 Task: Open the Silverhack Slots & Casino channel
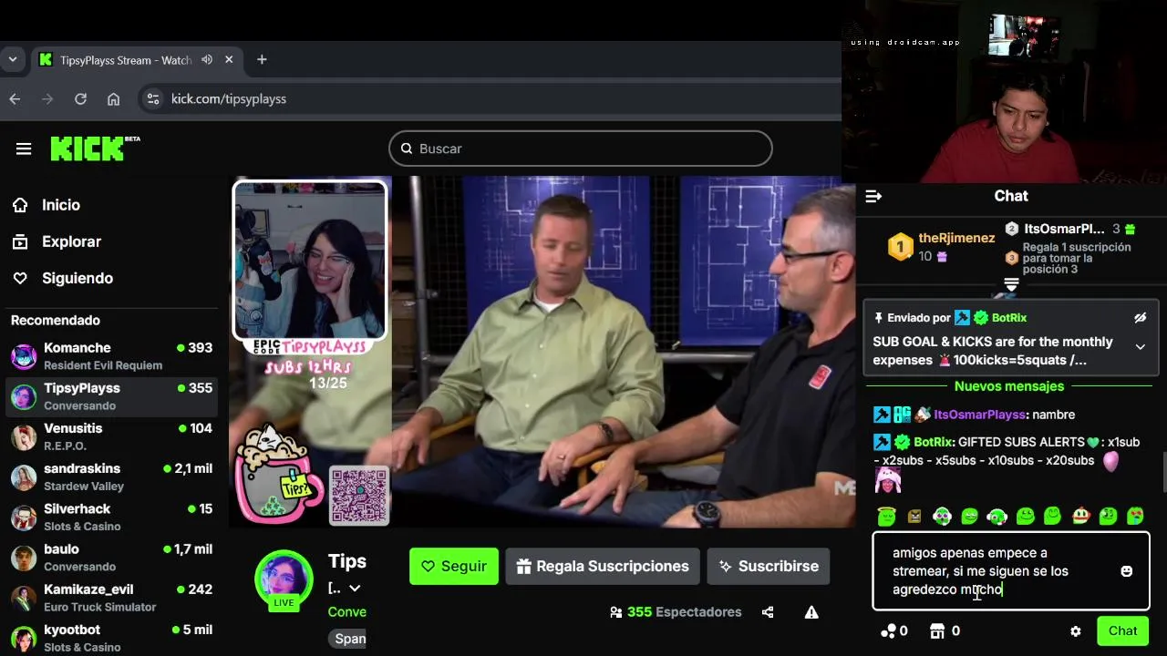[x=111, y=517]
